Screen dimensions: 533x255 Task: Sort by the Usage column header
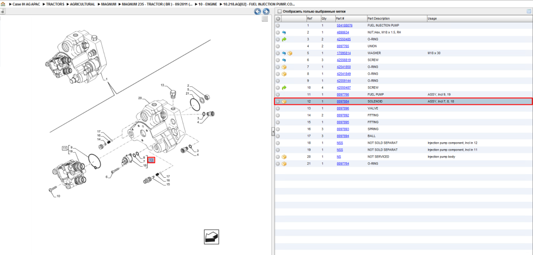pos(432,18)
